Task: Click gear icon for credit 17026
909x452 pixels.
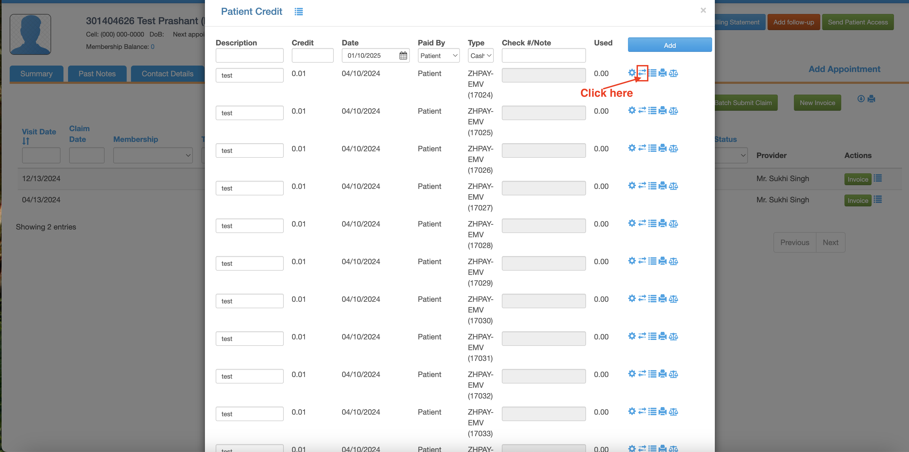Action: click(x=632, y=148)
